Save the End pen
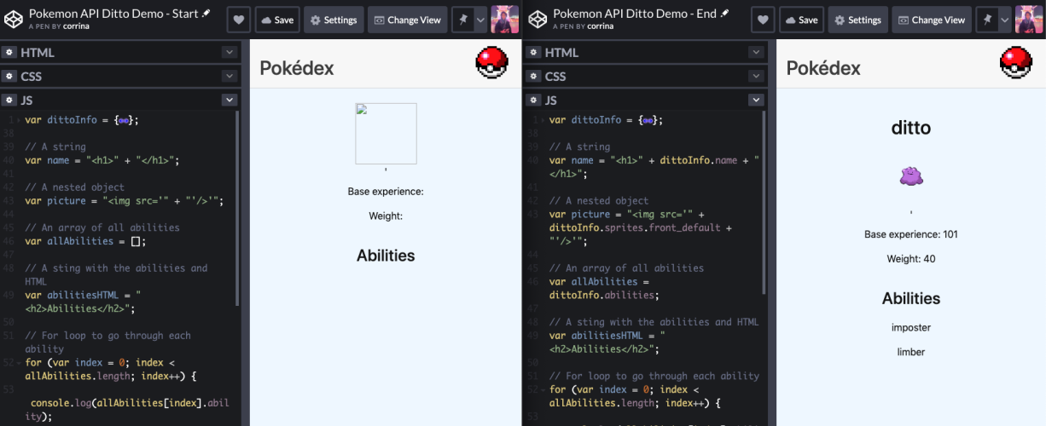Image resolution: width=1046 pixels, height=426 pixels. tap(800, 20)
